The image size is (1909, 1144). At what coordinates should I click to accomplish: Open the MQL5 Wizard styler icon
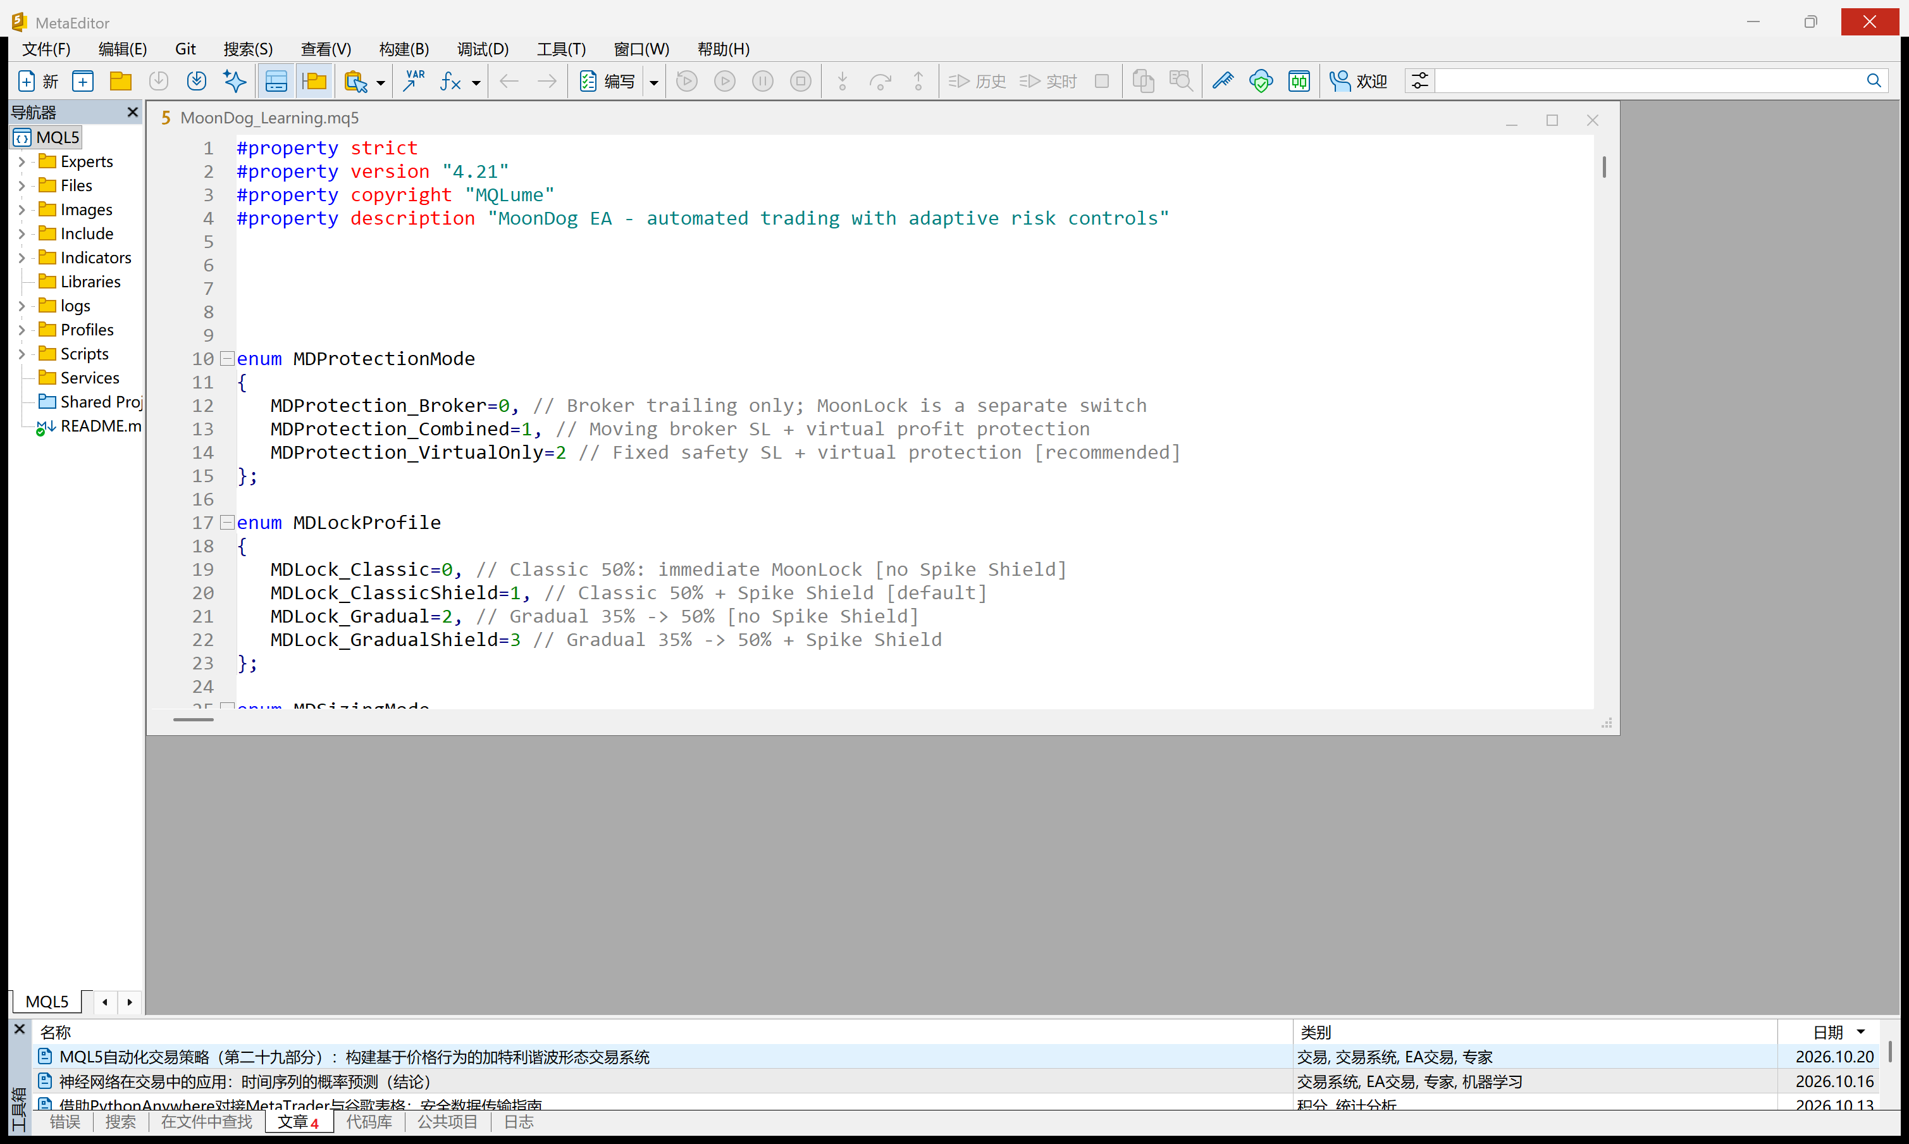tap(1223, 81)
